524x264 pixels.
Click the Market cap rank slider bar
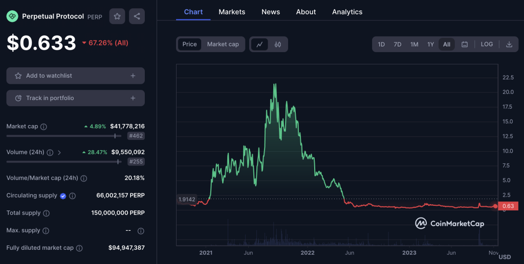click(64, 136)
